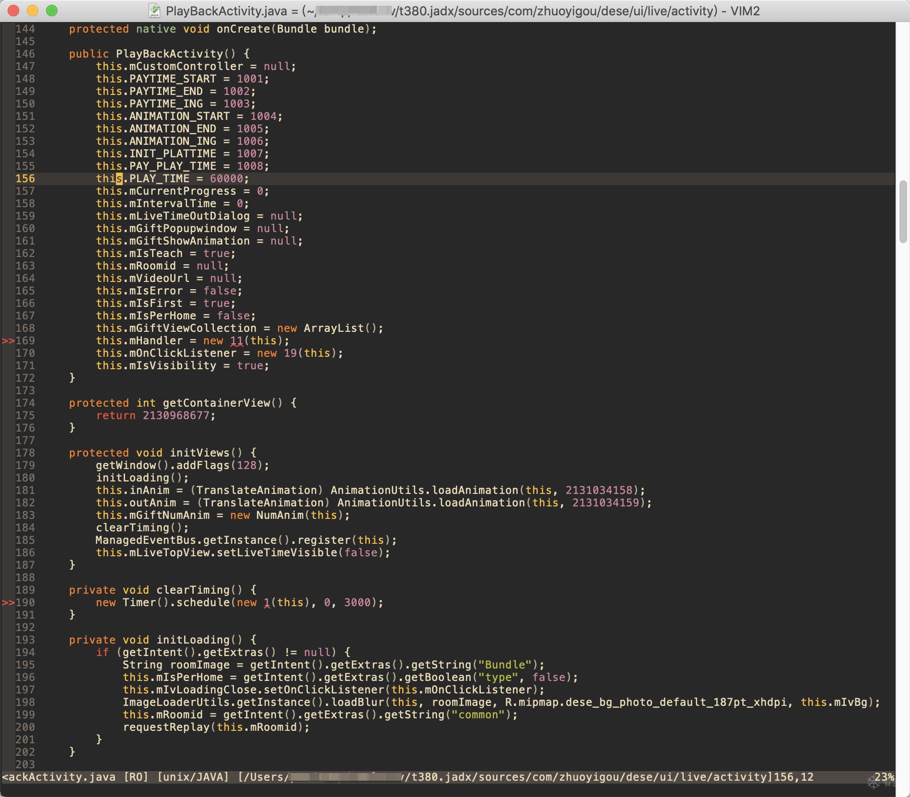Click 'onCreate' on line 144
910x797 pixels.
click(243, 29)
